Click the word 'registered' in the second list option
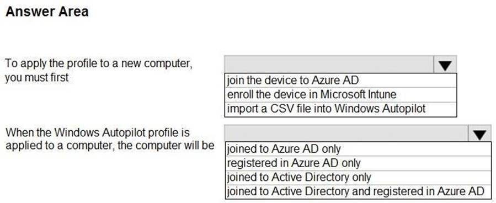The height and width of the screenshot is (203, 496). (x=249, y=163)
